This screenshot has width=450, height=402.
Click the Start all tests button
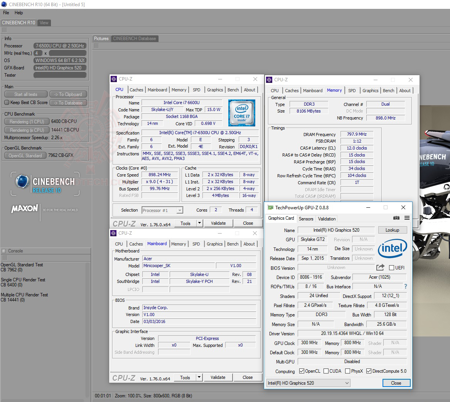(x=26, y=94)
